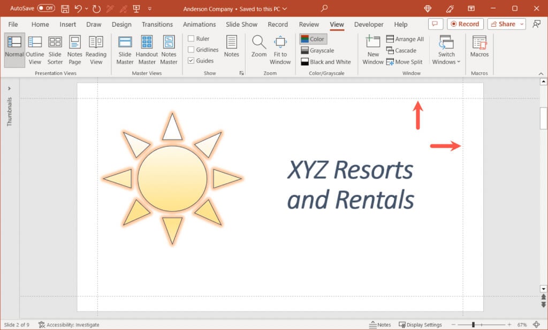This screenshot has height=330, width=548.
Task: Open Display Settings
Action: click(x=420, y=325)
